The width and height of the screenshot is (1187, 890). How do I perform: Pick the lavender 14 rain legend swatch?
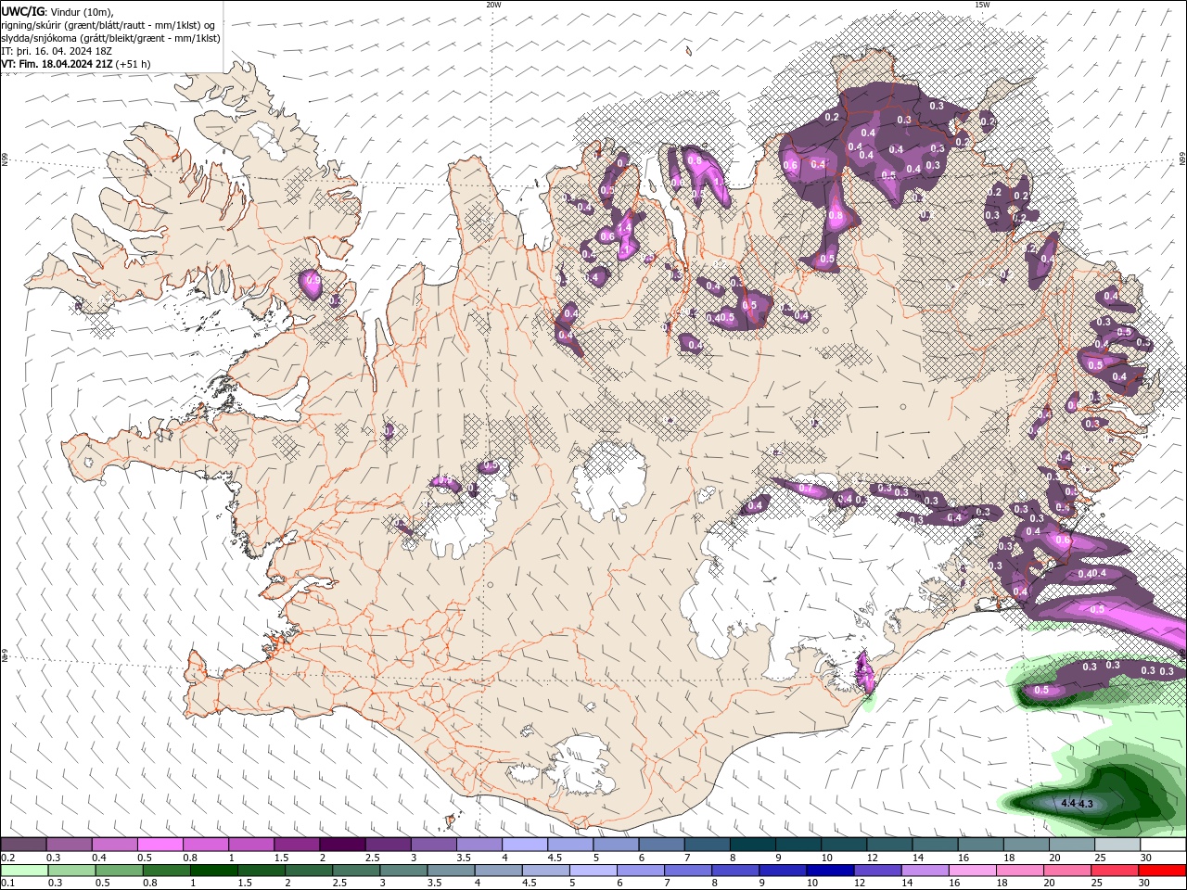click(925, 871)
